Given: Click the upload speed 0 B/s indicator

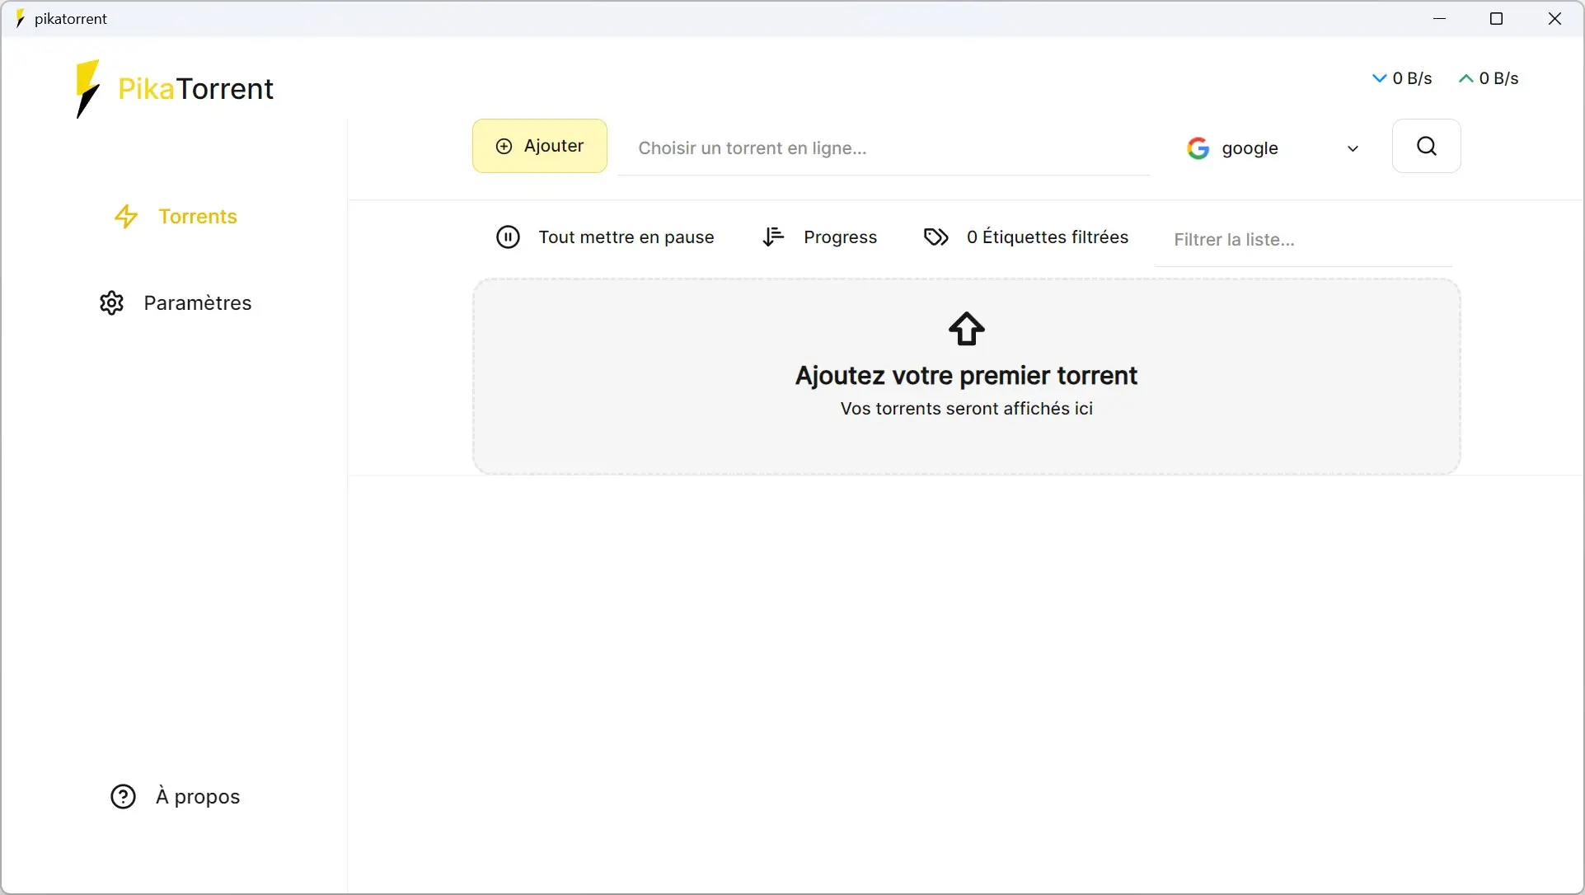Looking at the screenshot, I should point(1489,78).
